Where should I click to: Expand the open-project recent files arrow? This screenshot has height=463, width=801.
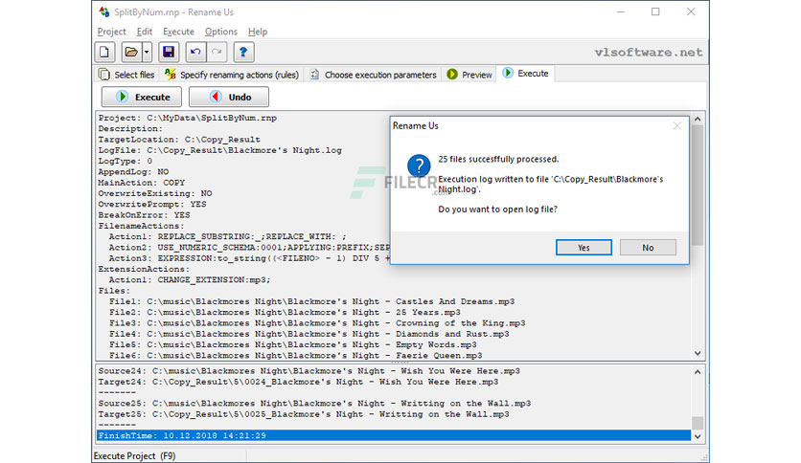(147, 52)
